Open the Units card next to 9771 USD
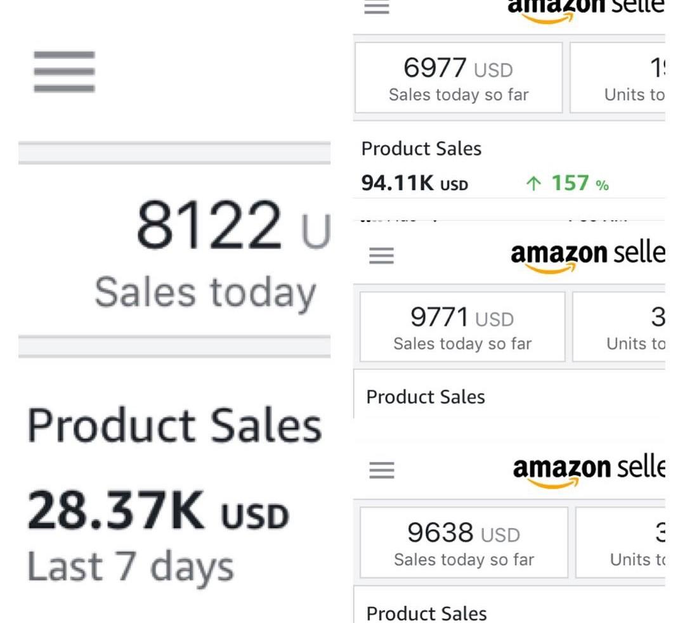The image size is (685, 623). [x=619, y=327]
